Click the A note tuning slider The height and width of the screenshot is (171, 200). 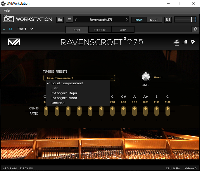pyautogui.click(x=134, y=111)
